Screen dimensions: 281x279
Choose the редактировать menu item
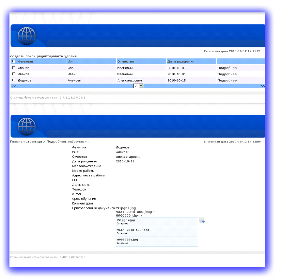[x=50, y=56]
